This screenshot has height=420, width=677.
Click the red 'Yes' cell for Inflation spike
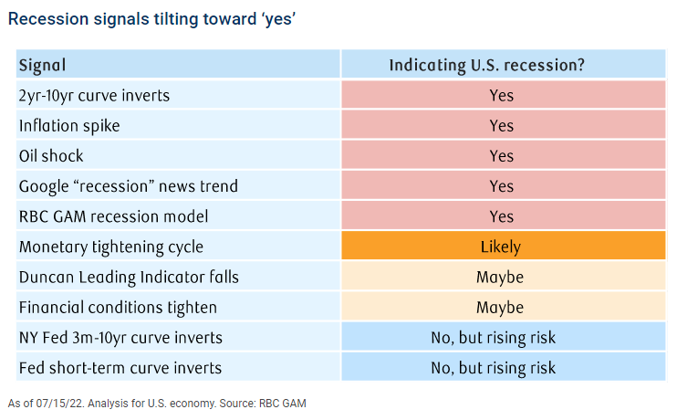point(501,125)
